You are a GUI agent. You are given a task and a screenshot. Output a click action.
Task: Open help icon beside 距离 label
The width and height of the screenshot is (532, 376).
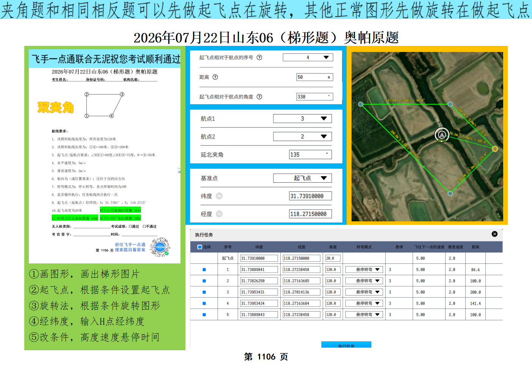coord(215,77)
